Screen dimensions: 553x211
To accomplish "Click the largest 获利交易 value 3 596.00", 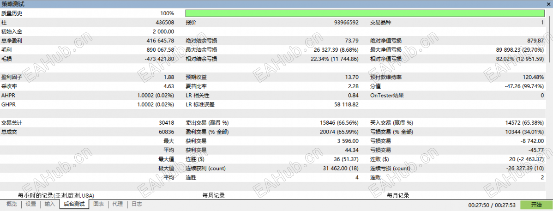I will click(x=349, y=141).
